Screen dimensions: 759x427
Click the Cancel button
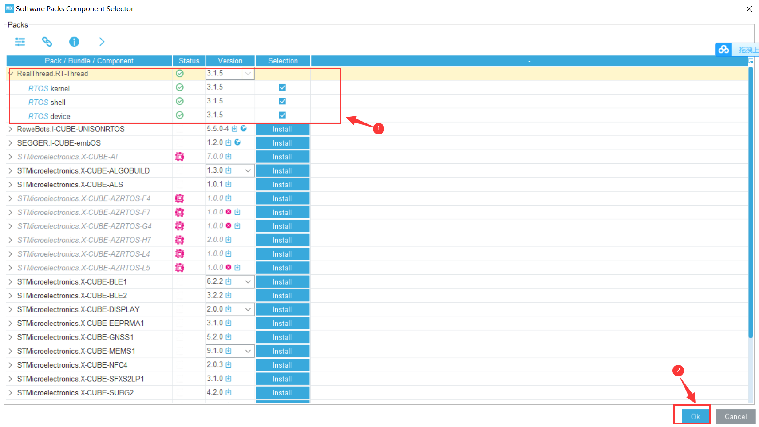[735, 416]
